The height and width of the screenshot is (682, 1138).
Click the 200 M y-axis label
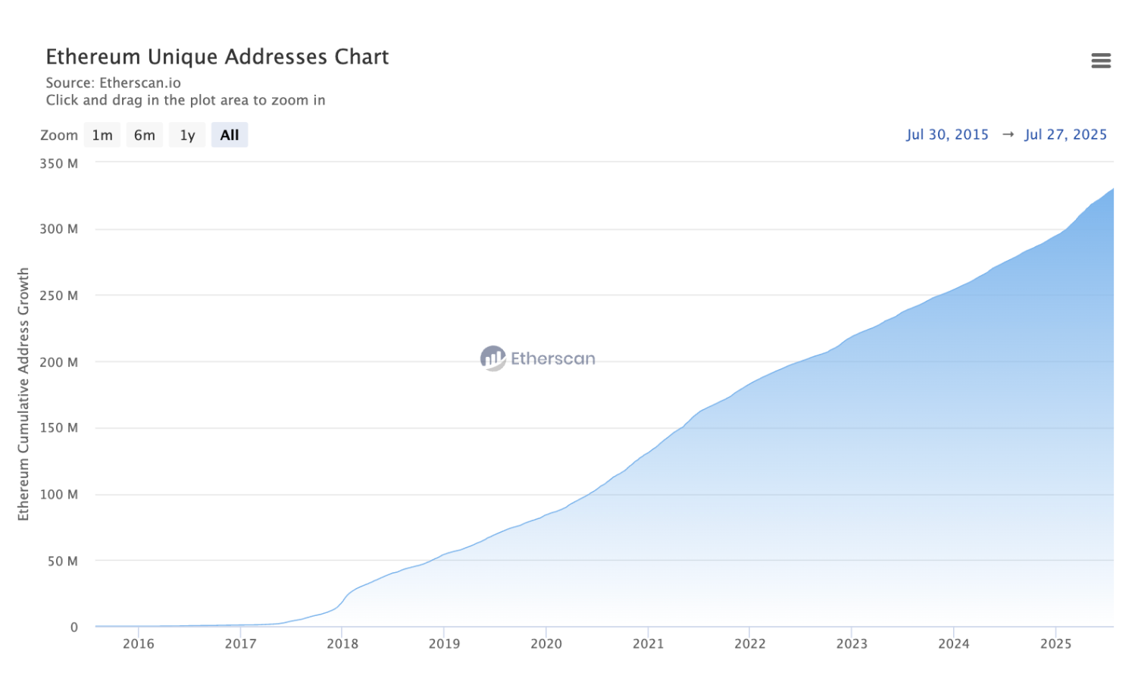coord(58,362)
